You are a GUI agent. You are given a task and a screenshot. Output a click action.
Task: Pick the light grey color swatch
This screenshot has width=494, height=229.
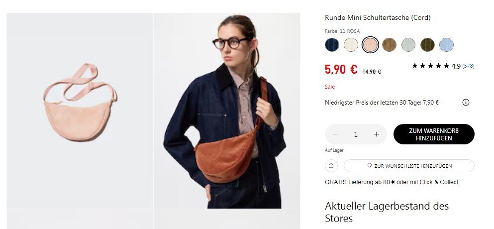coord(408,45)
